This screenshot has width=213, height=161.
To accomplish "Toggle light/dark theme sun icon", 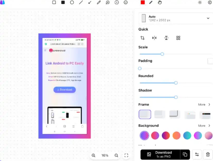I will point(200,2).
